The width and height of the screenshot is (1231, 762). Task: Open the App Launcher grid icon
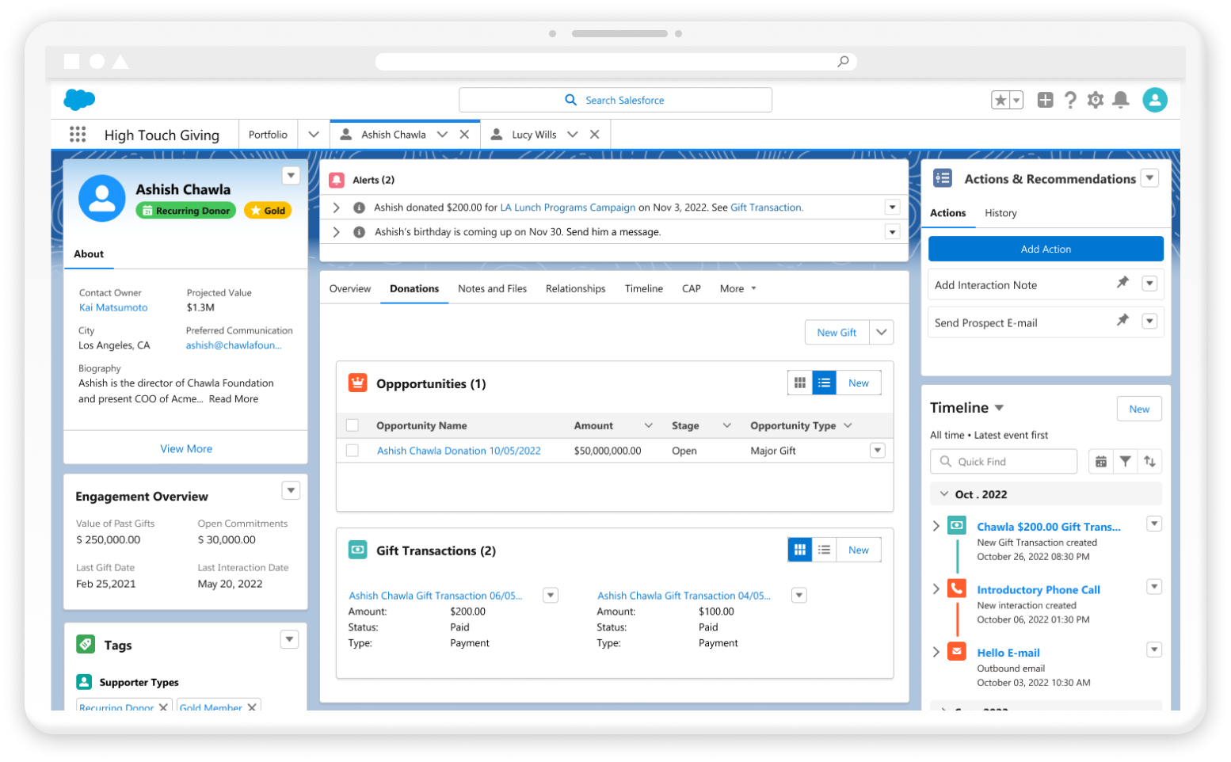[x=78, y=135]
